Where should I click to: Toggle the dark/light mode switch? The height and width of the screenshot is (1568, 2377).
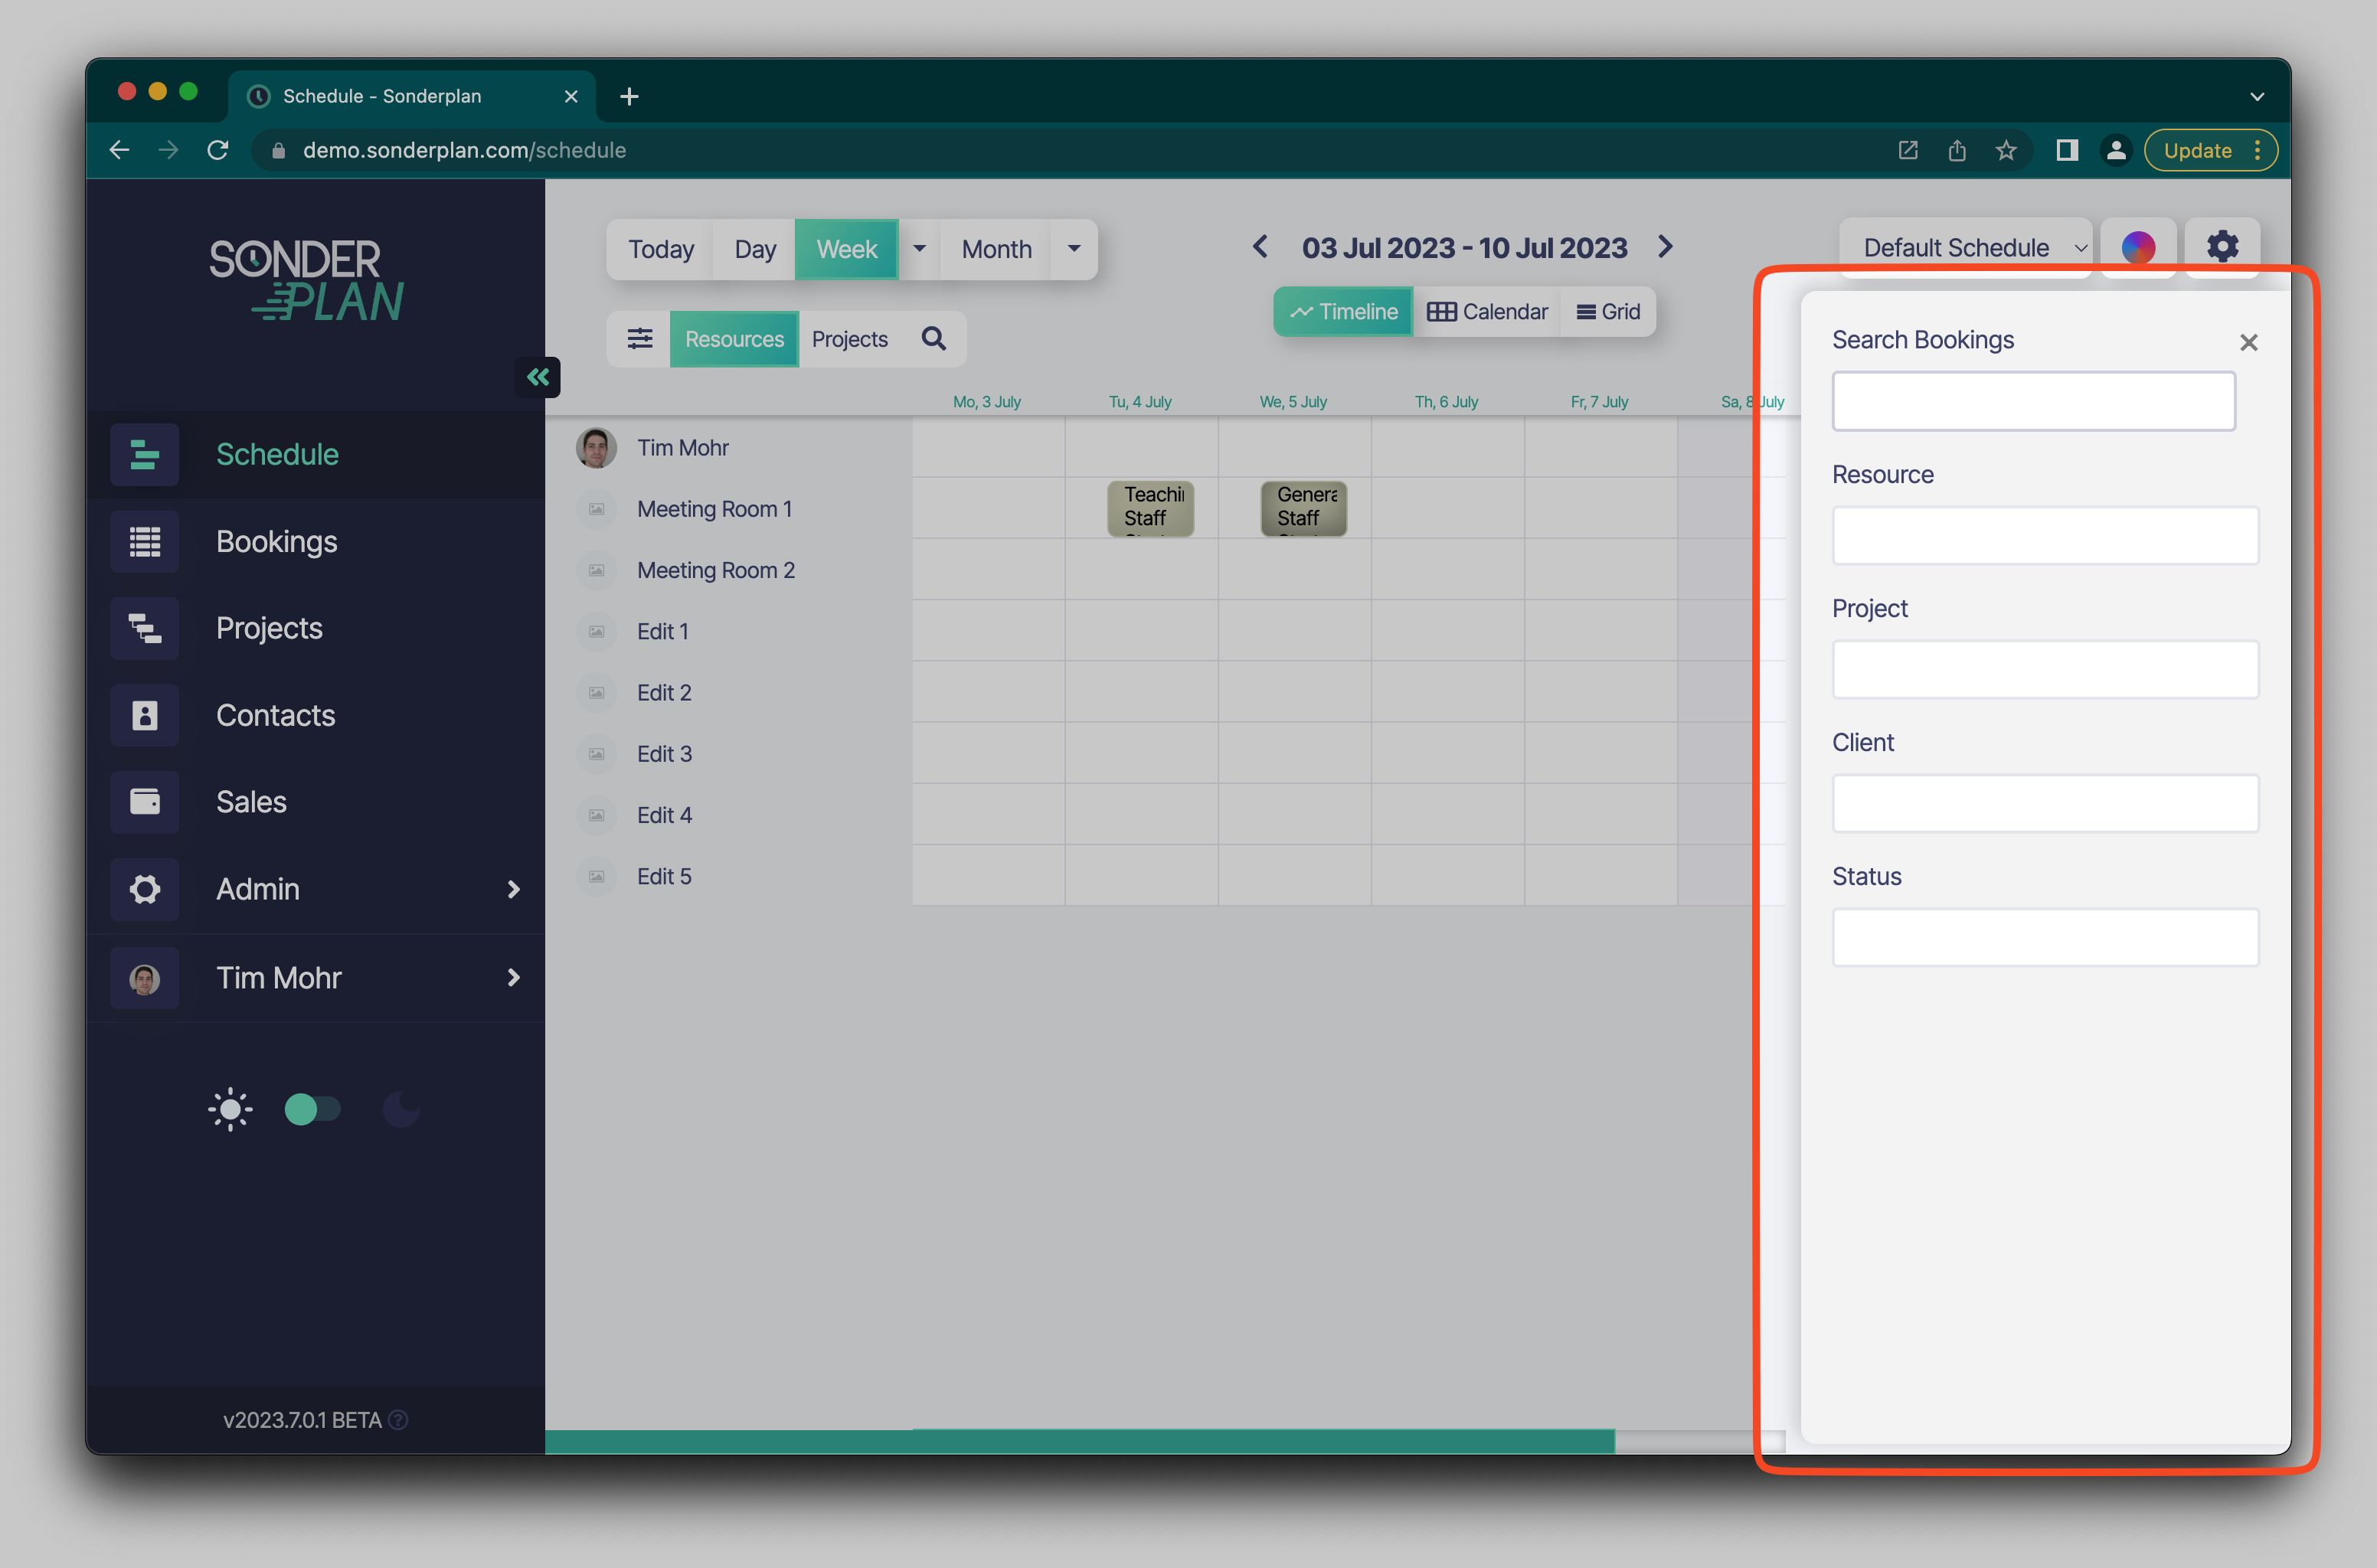point(313,1109)
